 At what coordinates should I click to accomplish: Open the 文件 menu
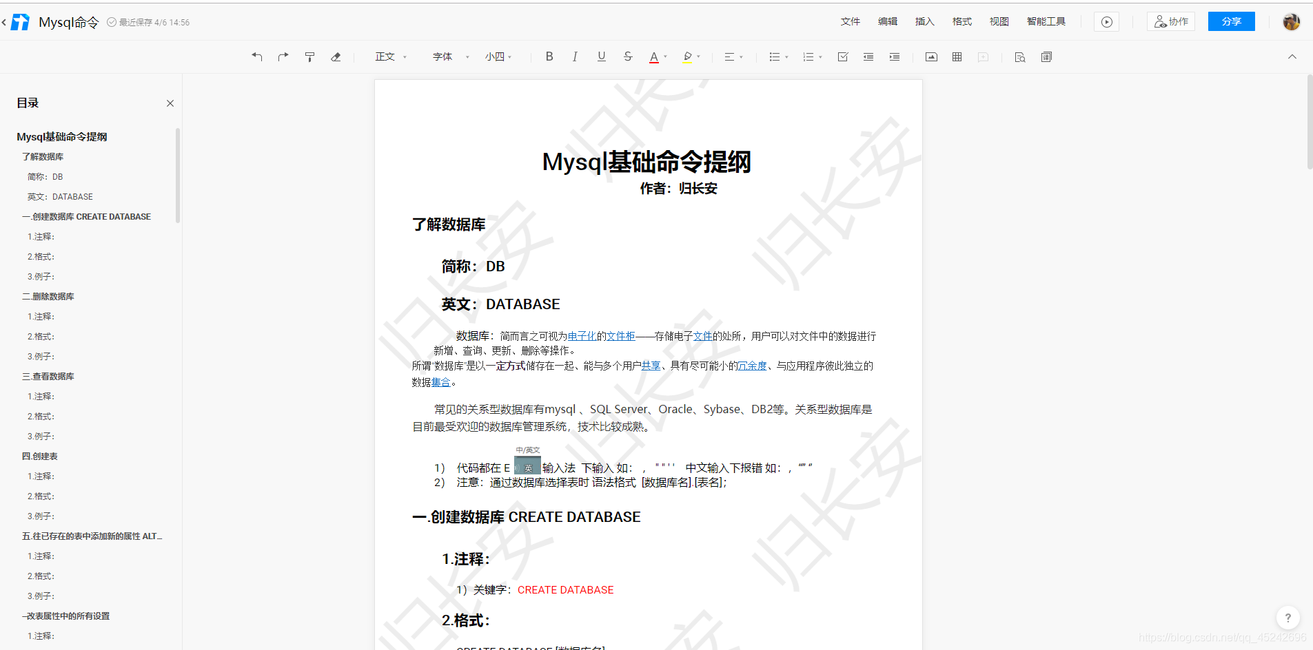[x=851, y=21]
